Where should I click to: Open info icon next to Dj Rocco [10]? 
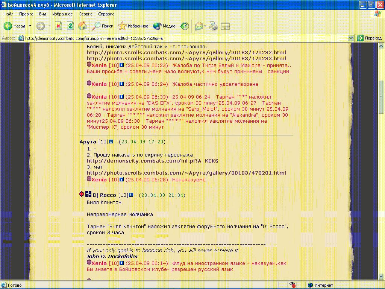[x=131, y=195]
